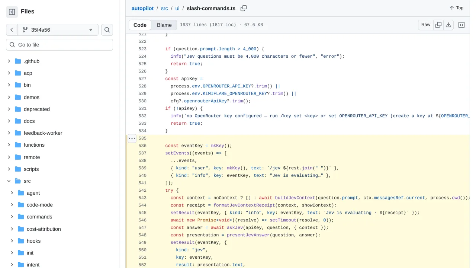Jump to Top of file

pyautogui.click(x=456, y=8)
